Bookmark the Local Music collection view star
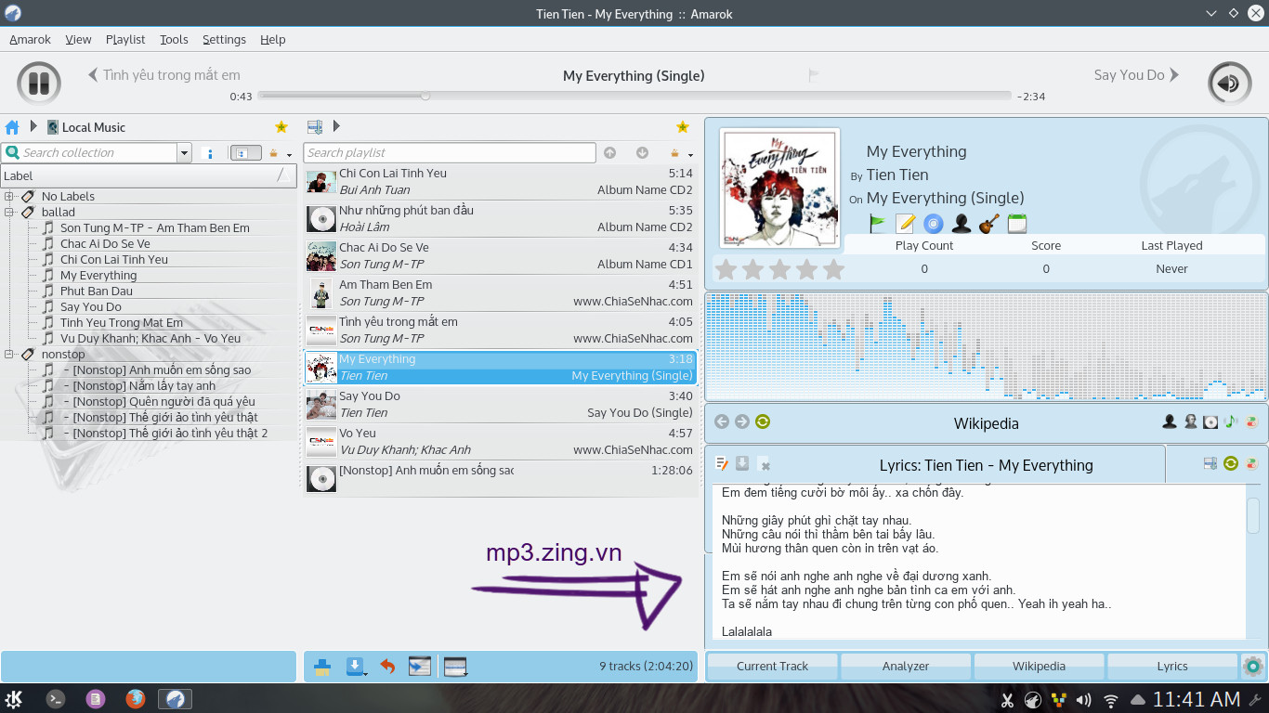 281,127
